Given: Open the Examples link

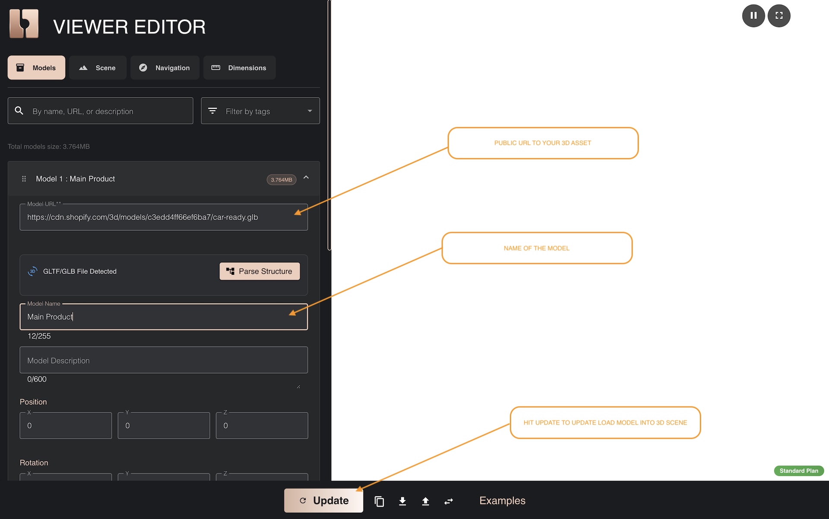Looking at the screenshot, I should point(502,500).
